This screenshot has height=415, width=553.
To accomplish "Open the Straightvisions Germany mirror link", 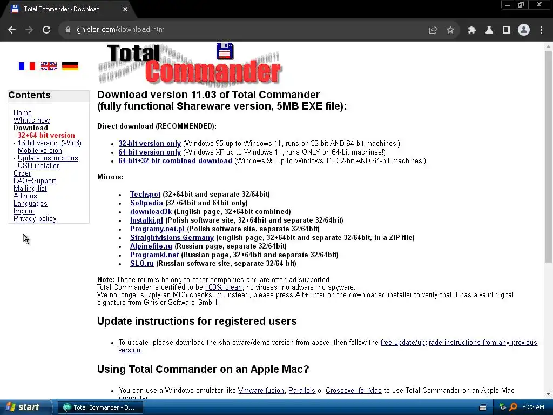I will 172,238.
